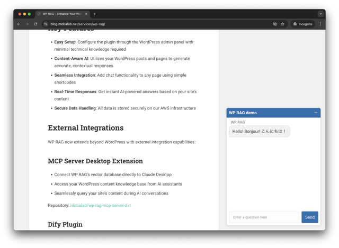Click the 'Repository:' label text
This screenshot has height=248, width=339.
(58, 206)
